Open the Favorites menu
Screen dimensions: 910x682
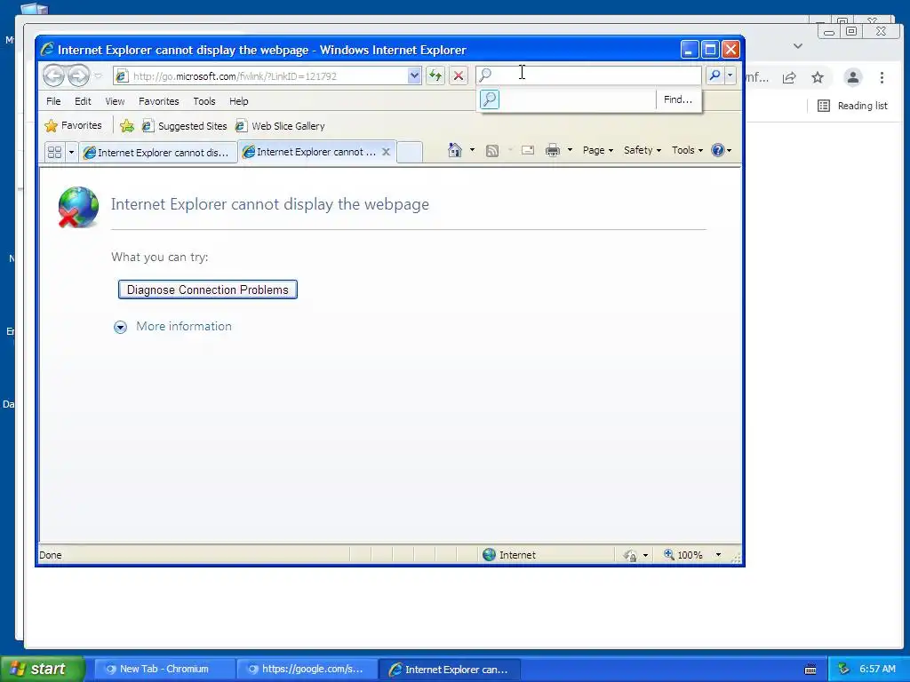(159, 101)
